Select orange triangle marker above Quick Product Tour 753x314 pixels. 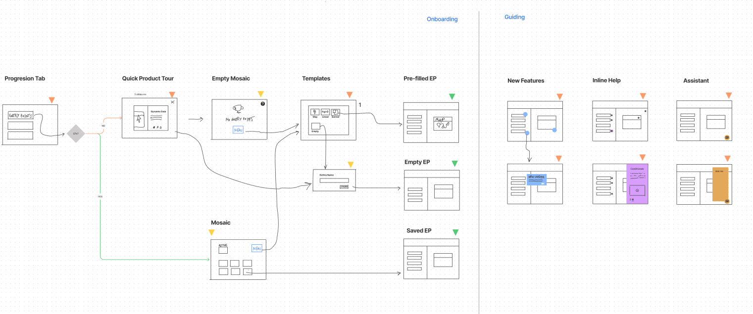point(172,94)
